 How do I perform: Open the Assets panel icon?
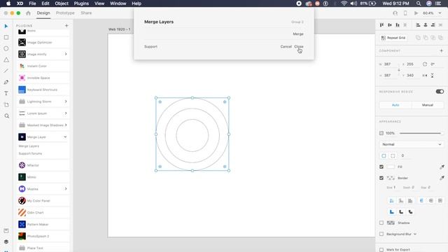tap(6, 230)
